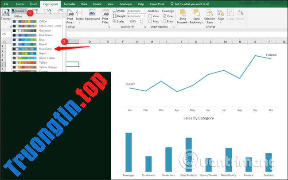
Task: Open the Themes gallery
Action: tap(5, 16)
